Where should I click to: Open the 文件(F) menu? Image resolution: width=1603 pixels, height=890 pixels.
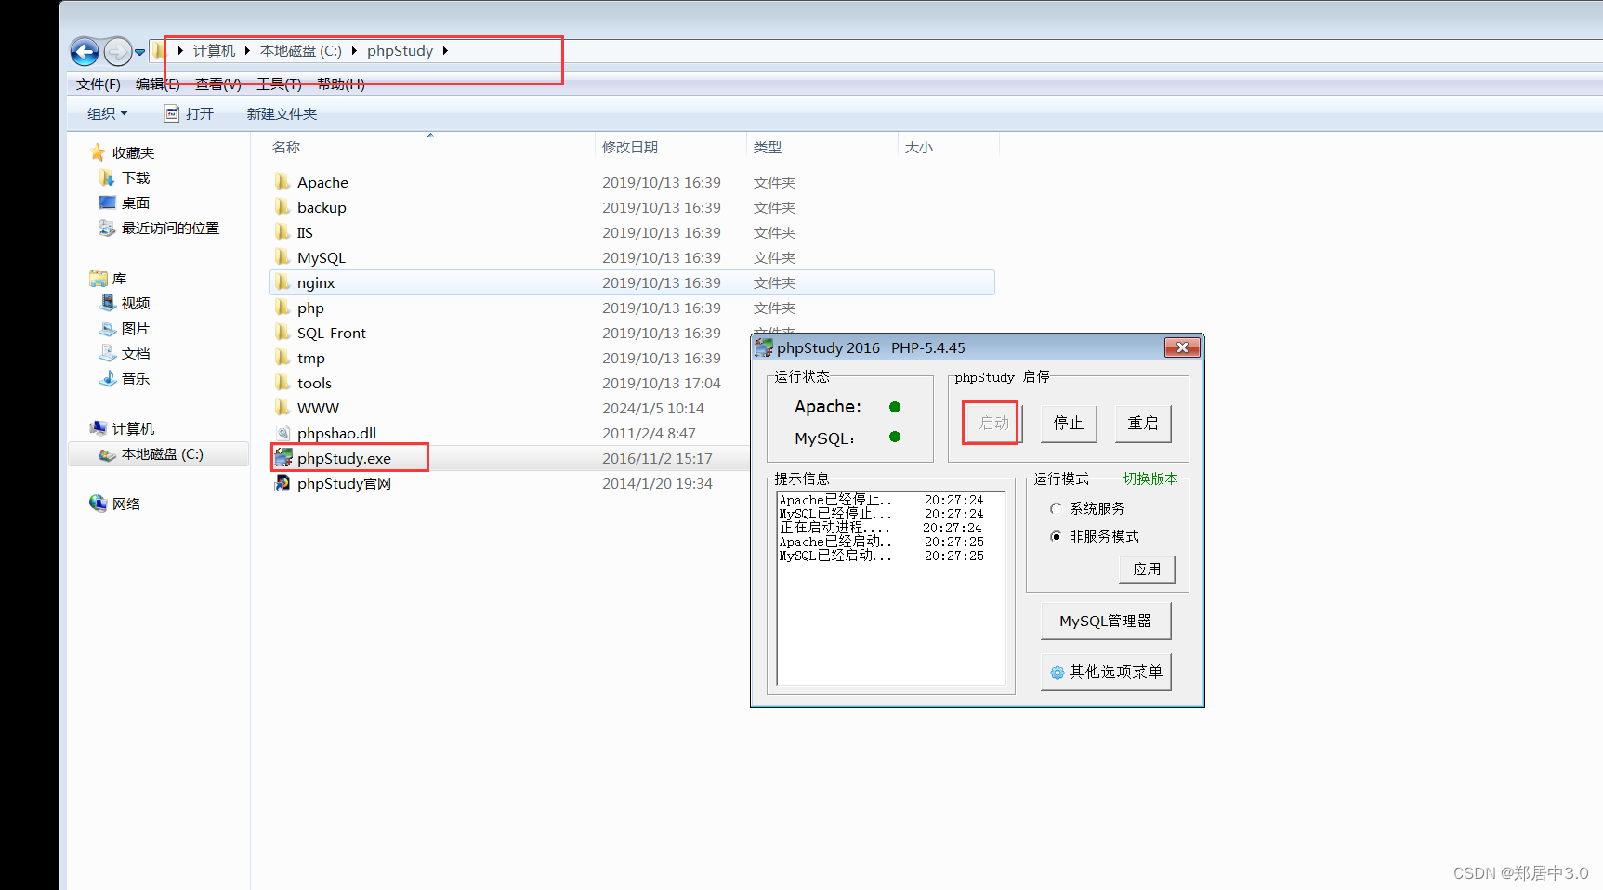99,85
